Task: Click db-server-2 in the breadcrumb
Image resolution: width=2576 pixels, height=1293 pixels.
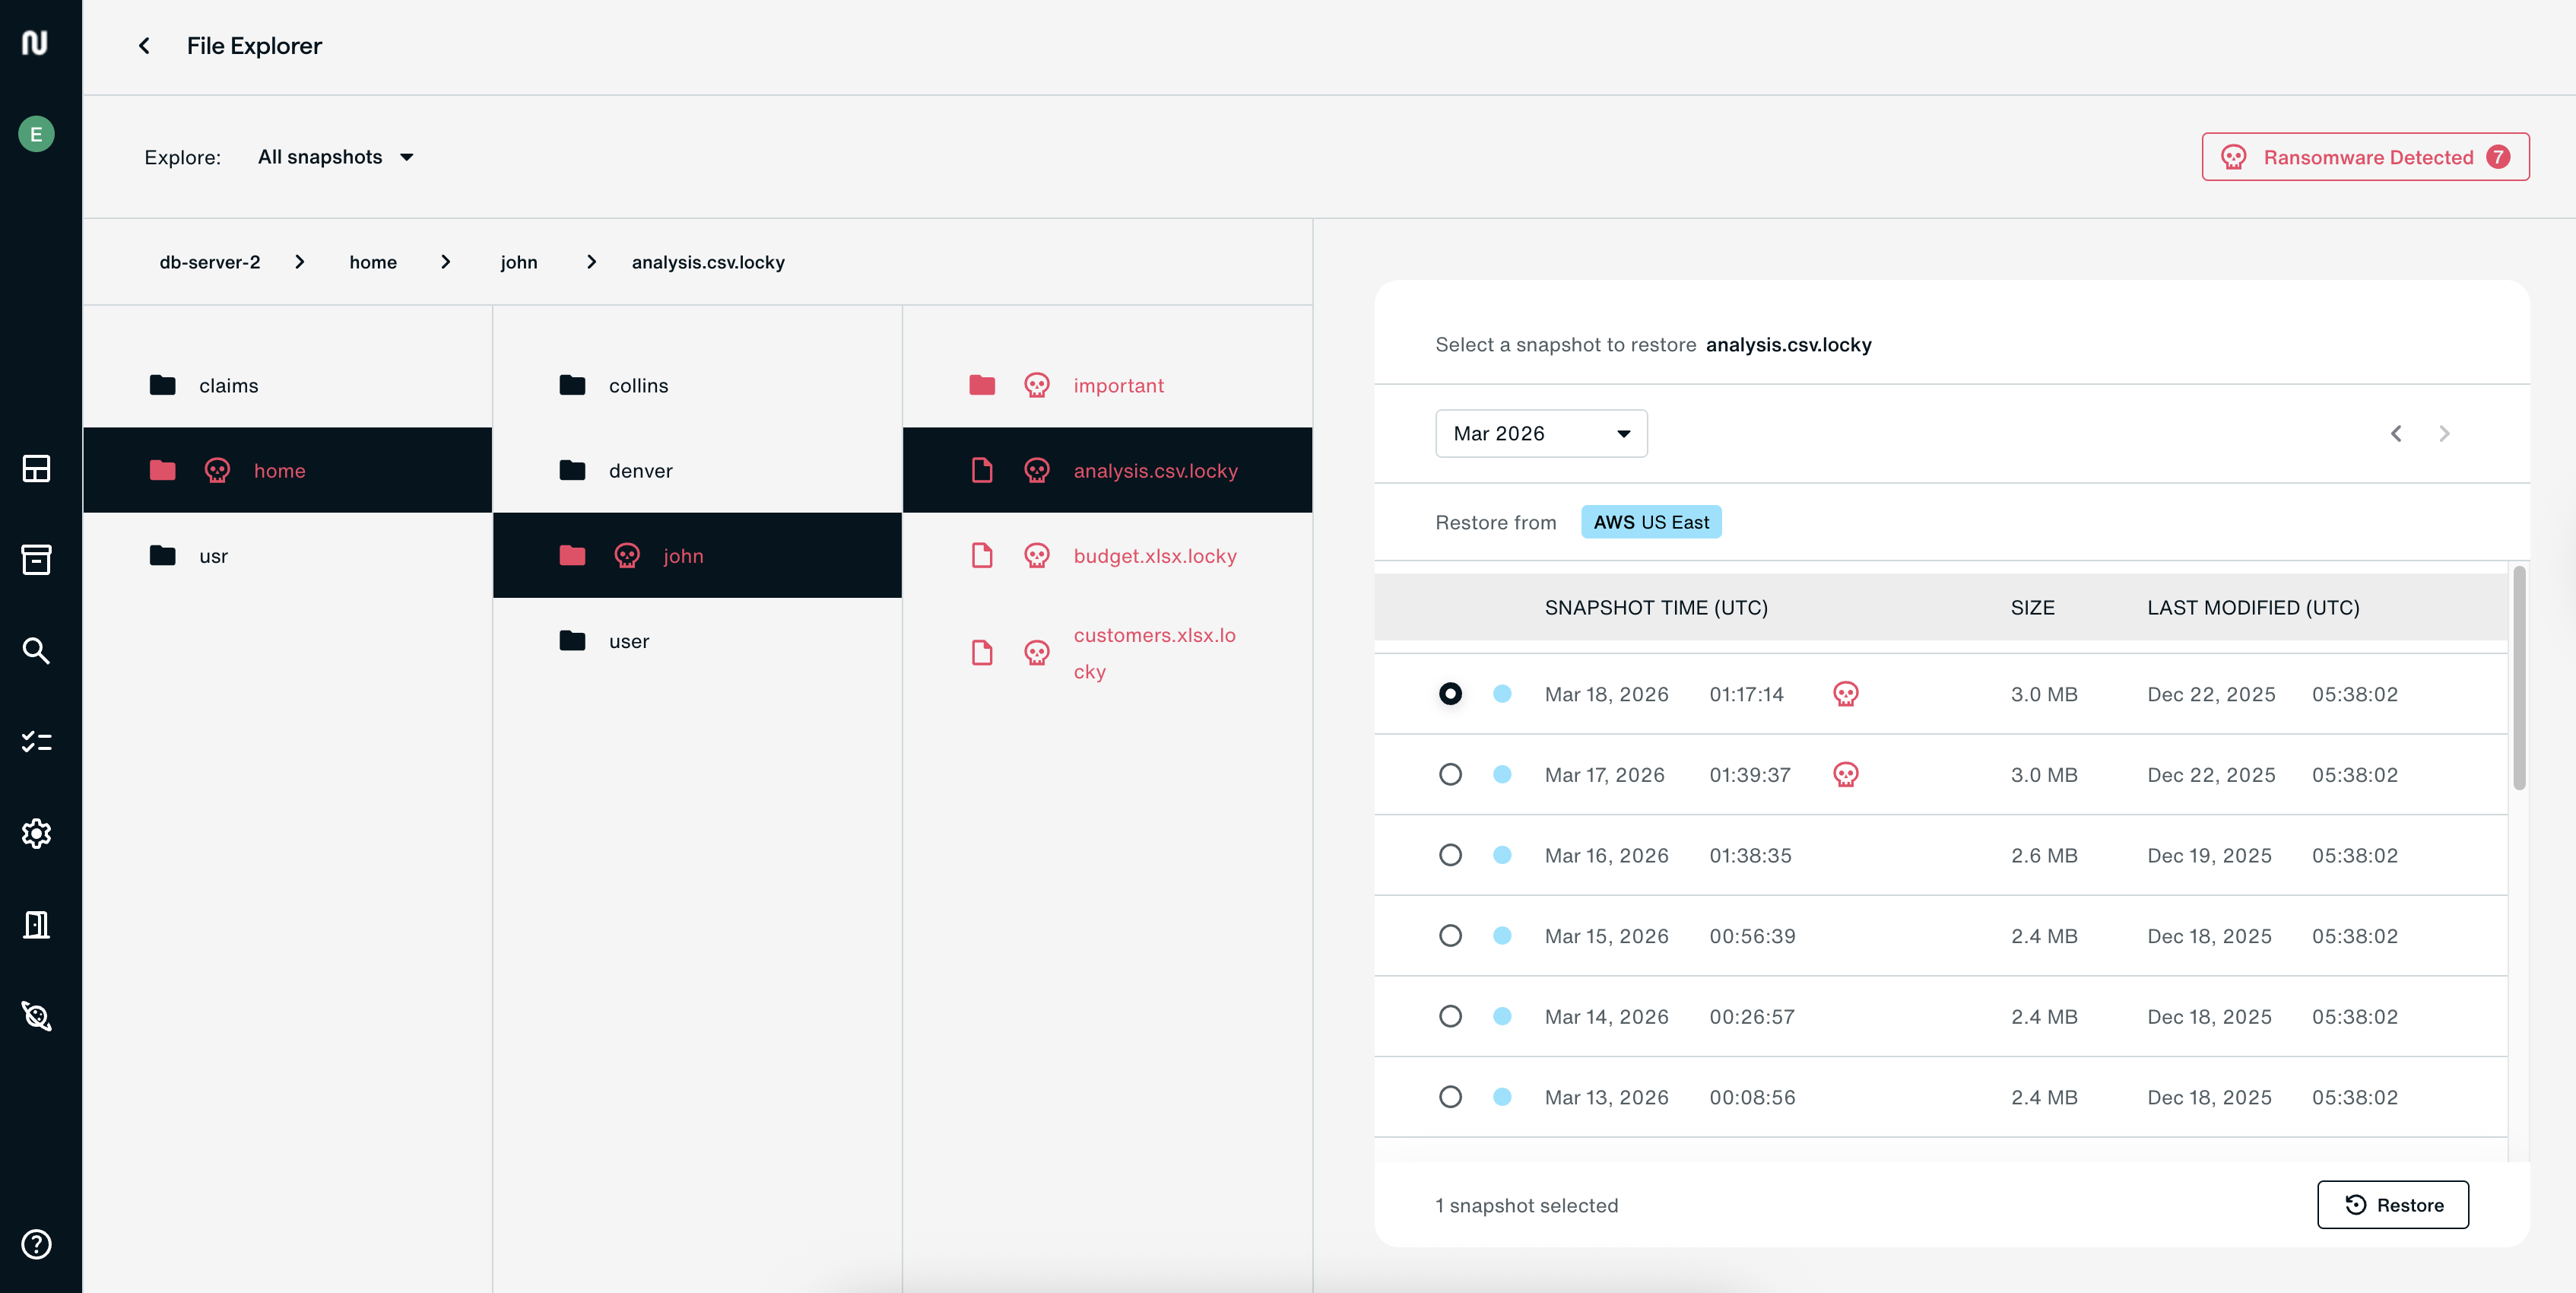Action: [209, 262]
